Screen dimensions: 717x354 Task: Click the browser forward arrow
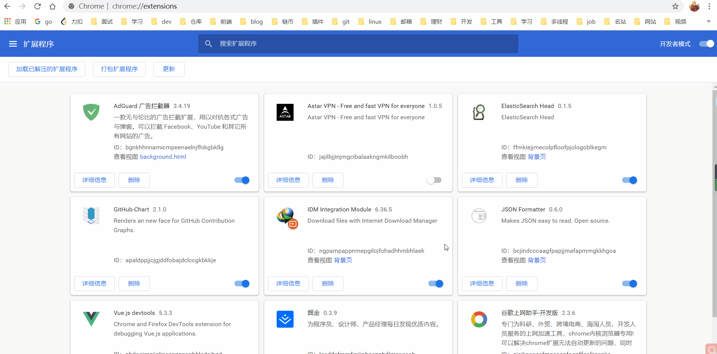click(x=22, y=6)
